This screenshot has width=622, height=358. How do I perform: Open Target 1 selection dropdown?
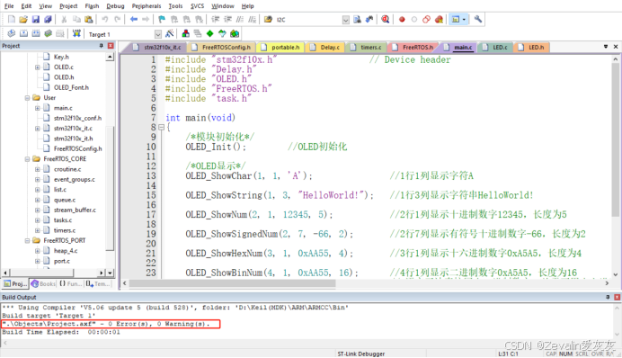pyautogui.click(x=158, y=34)
